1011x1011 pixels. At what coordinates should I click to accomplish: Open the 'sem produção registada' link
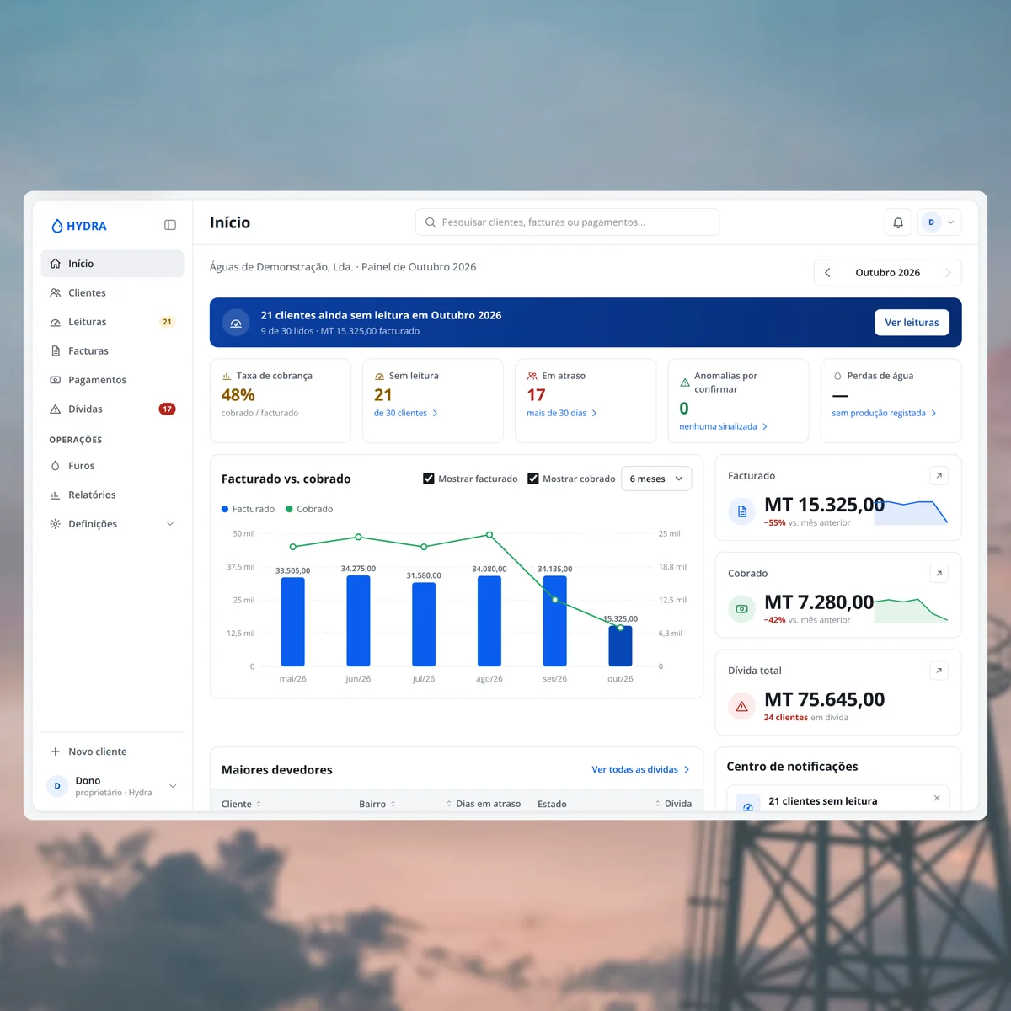(x=885, y=413)
